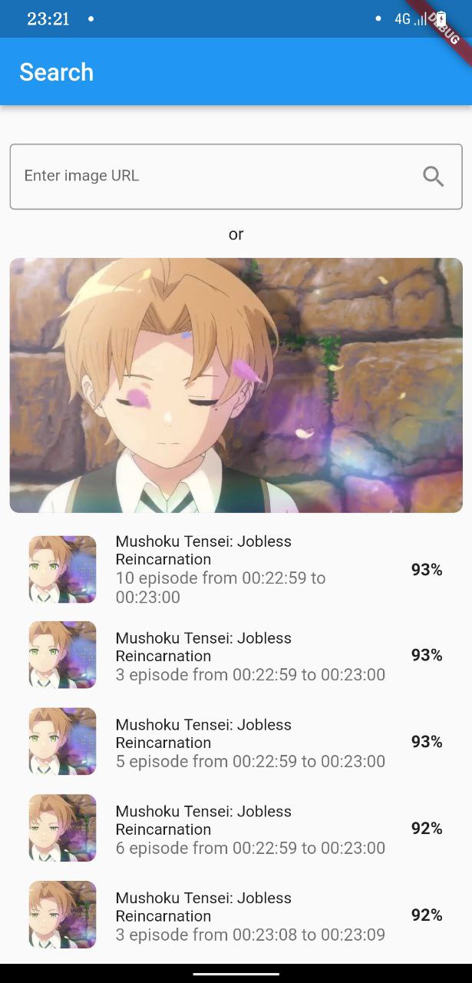Select 3 episode result from 00:23:08

236,915
